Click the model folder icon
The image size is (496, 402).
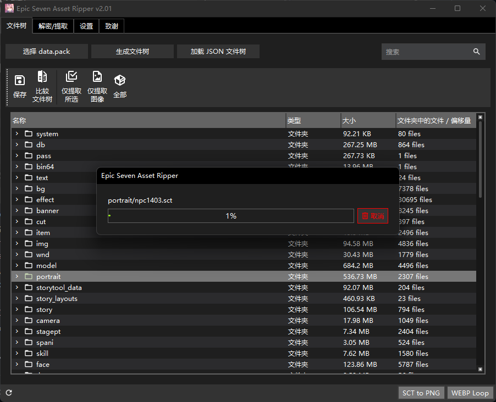pos(29,265)
